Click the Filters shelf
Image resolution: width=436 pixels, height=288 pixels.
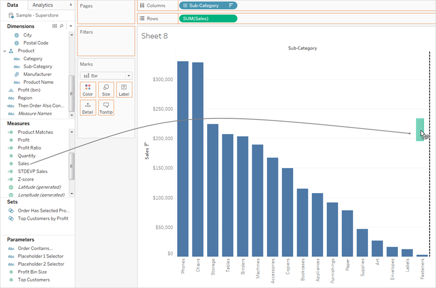(106, 41)
